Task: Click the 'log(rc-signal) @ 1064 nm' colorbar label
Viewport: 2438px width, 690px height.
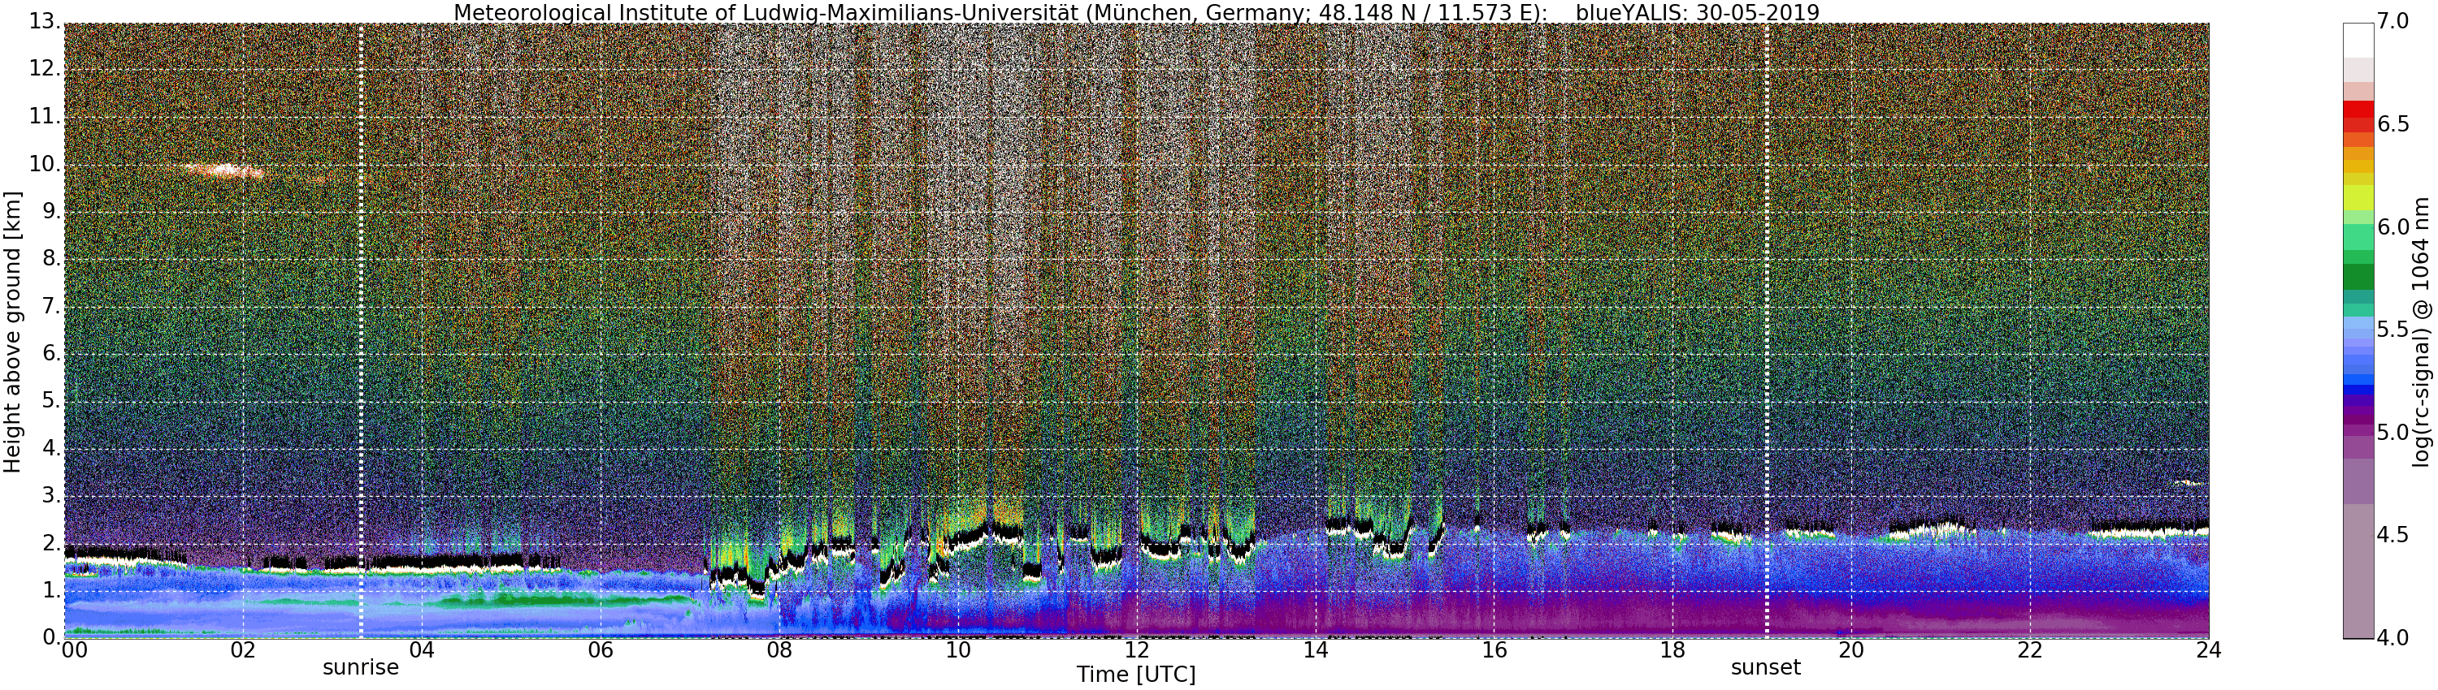Action: (x=2422, y=331)
